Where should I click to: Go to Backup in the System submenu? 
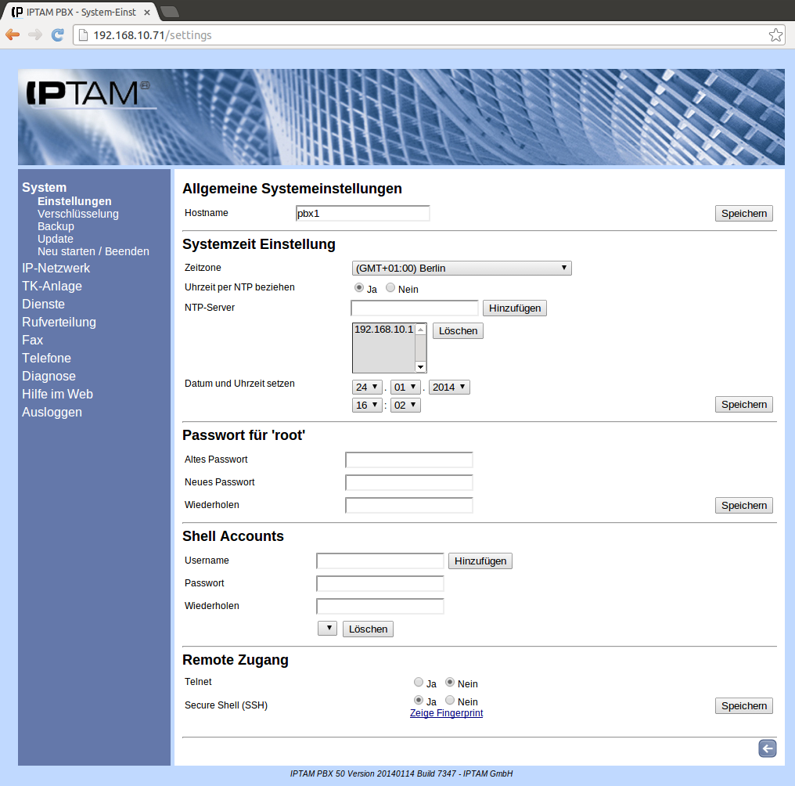click(56, 226)
